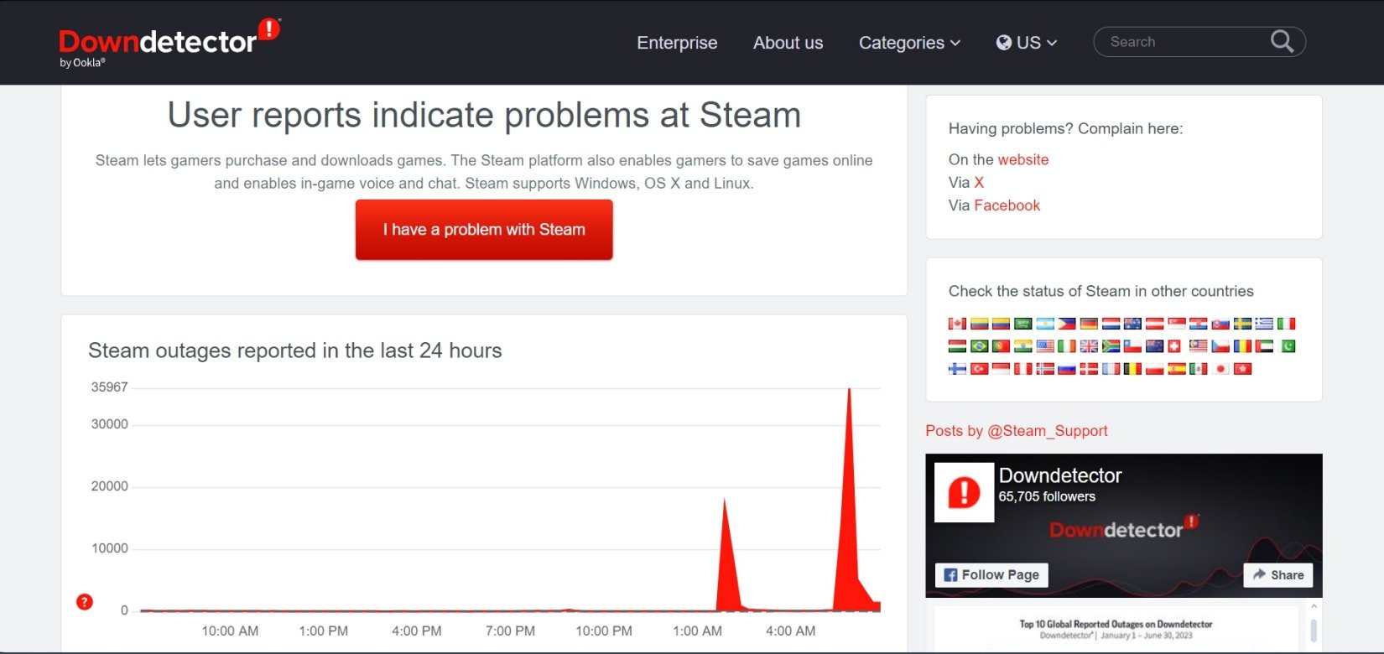1384x654 pixels.
Task: Go to the About us page
Action: (788, 43)
